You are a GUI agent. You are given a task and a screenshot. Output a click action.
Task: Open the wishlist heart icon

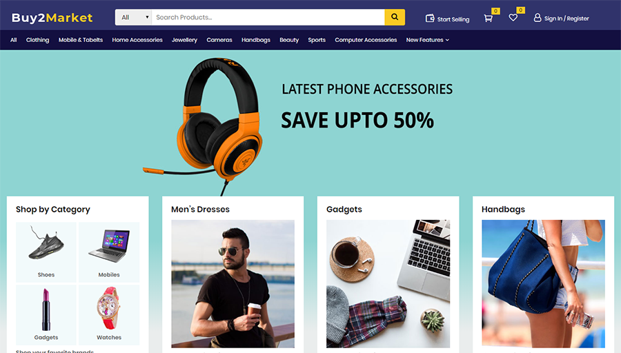513,17
